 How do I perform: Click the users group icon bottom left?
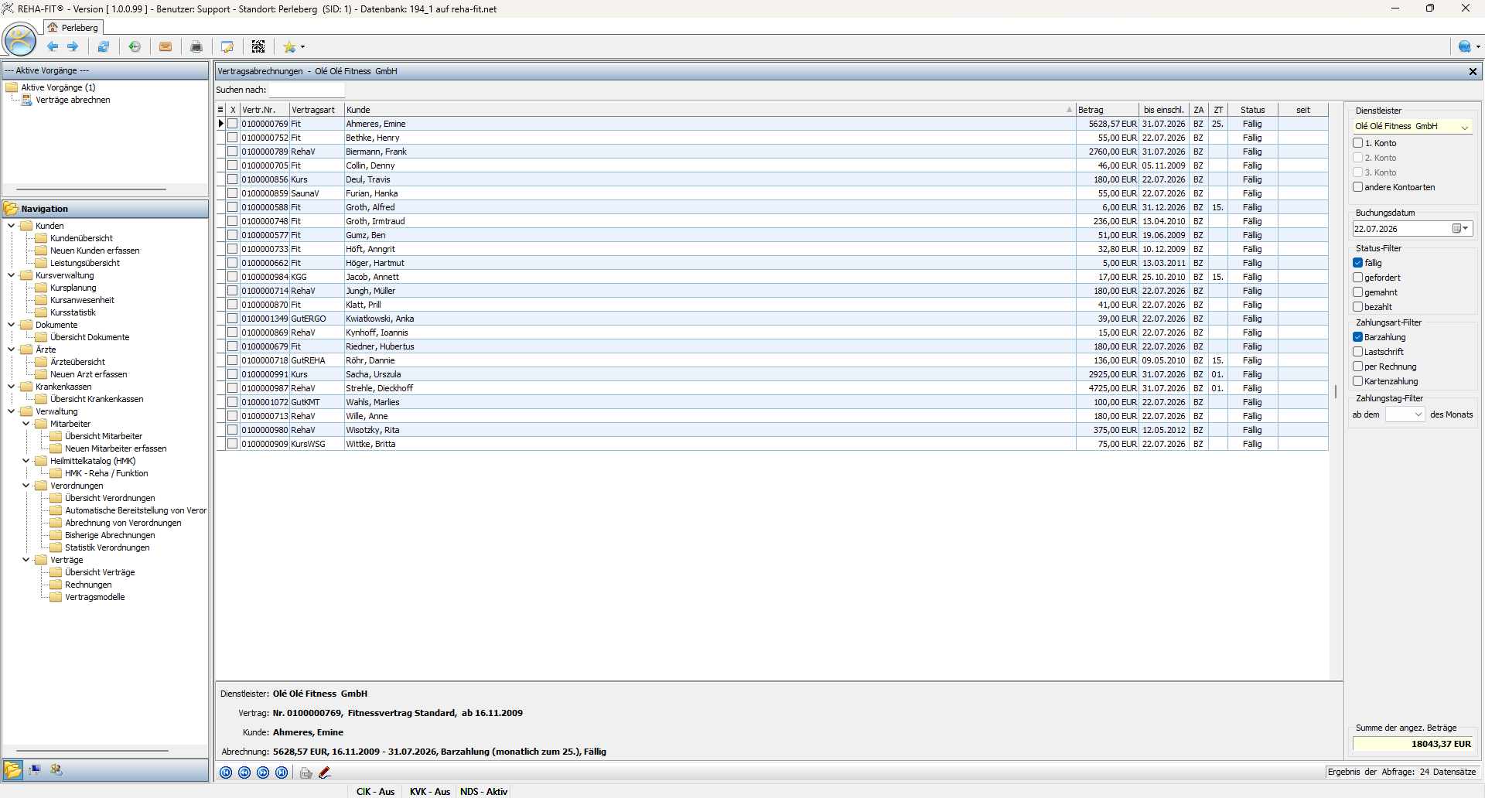pos(56,769)
